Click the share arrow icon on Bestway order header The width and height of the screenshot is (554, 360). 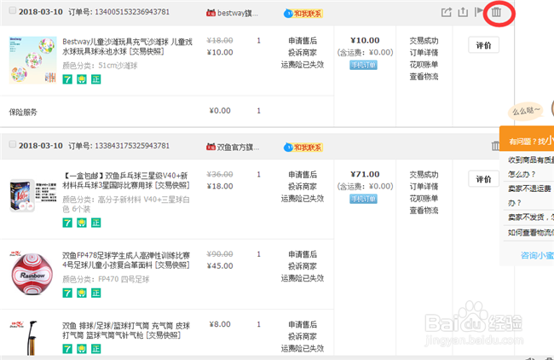447,12
